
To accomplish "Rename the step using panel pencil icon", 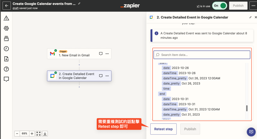I will pos(250,17).
